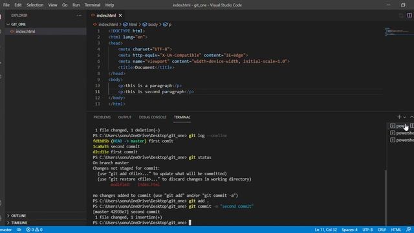Focus the terminal prompt input cursor
Viewport: 414px width, 233px height.
[190, 223]
